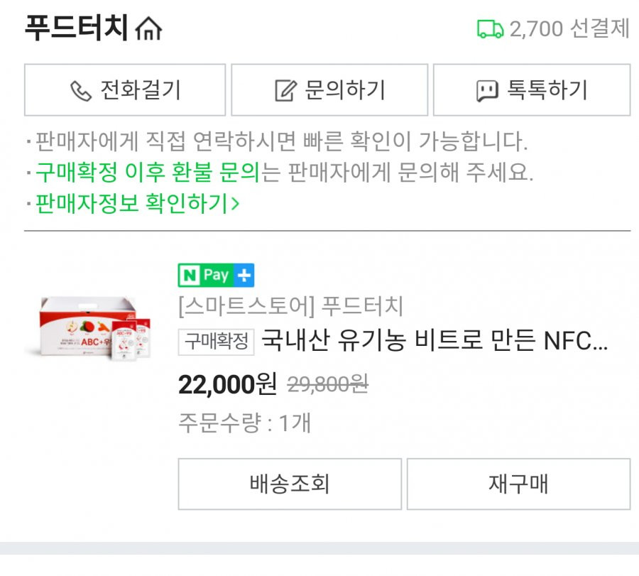Track delivery with 배송조회 button
Image resolution: width=639 pixels, height=576 pixels.
coord(290,484)
